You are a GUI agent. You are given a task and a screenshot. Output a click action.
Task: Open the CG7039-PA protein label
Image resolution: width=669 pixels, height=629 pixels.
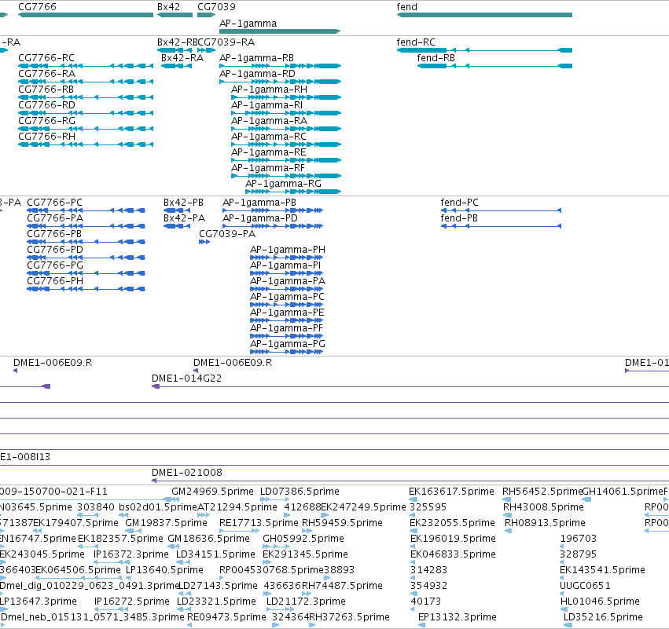[227, 234]
